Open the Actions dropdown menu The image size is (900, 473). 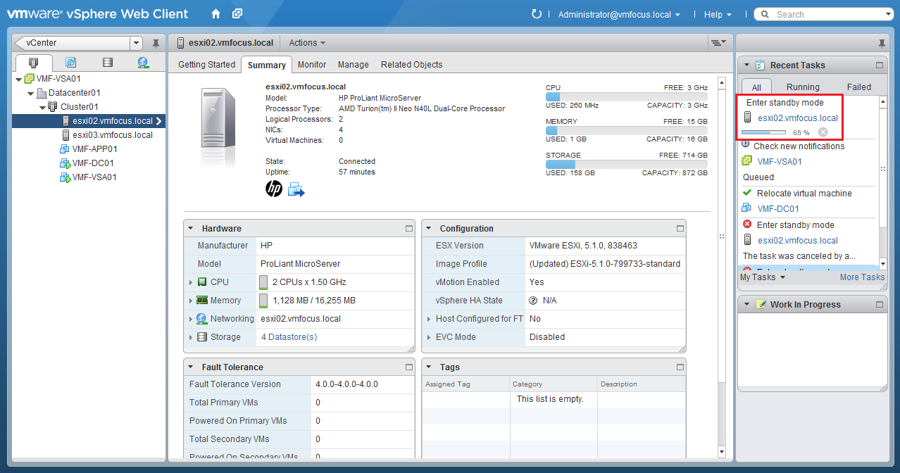307,43
